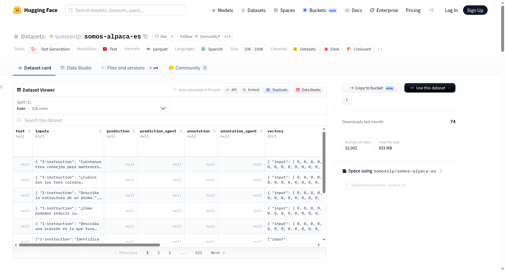Go to page 2 of results

pyautogui.click(x=158, y=253)
